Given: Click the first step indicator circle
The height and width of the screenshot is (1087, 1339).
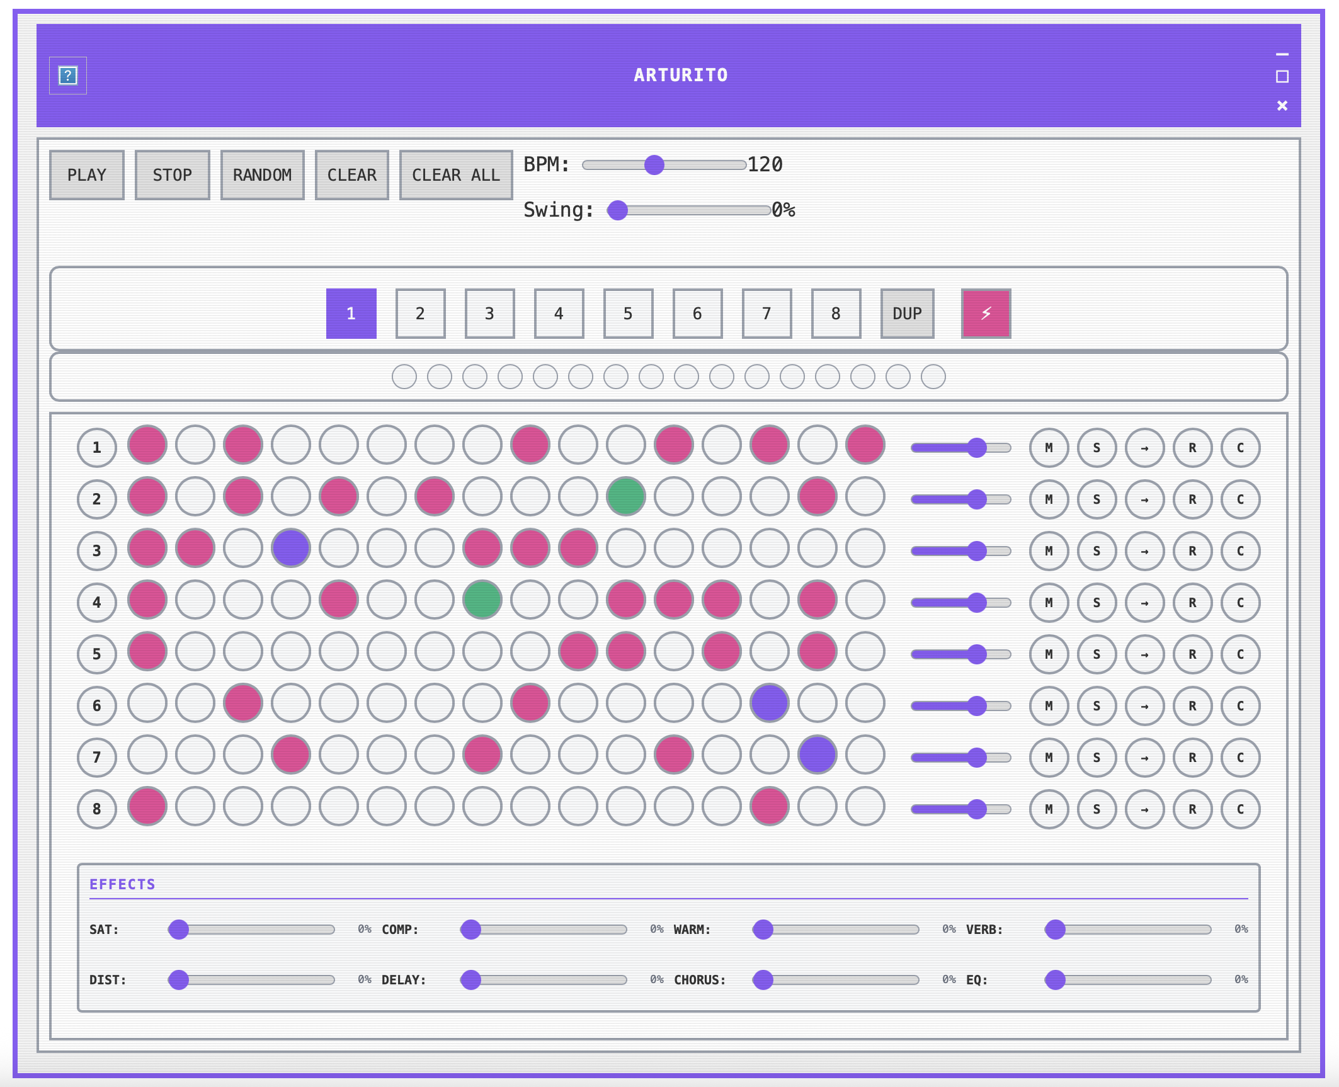Looking at the screenshot, I should [x=404, y=377].
